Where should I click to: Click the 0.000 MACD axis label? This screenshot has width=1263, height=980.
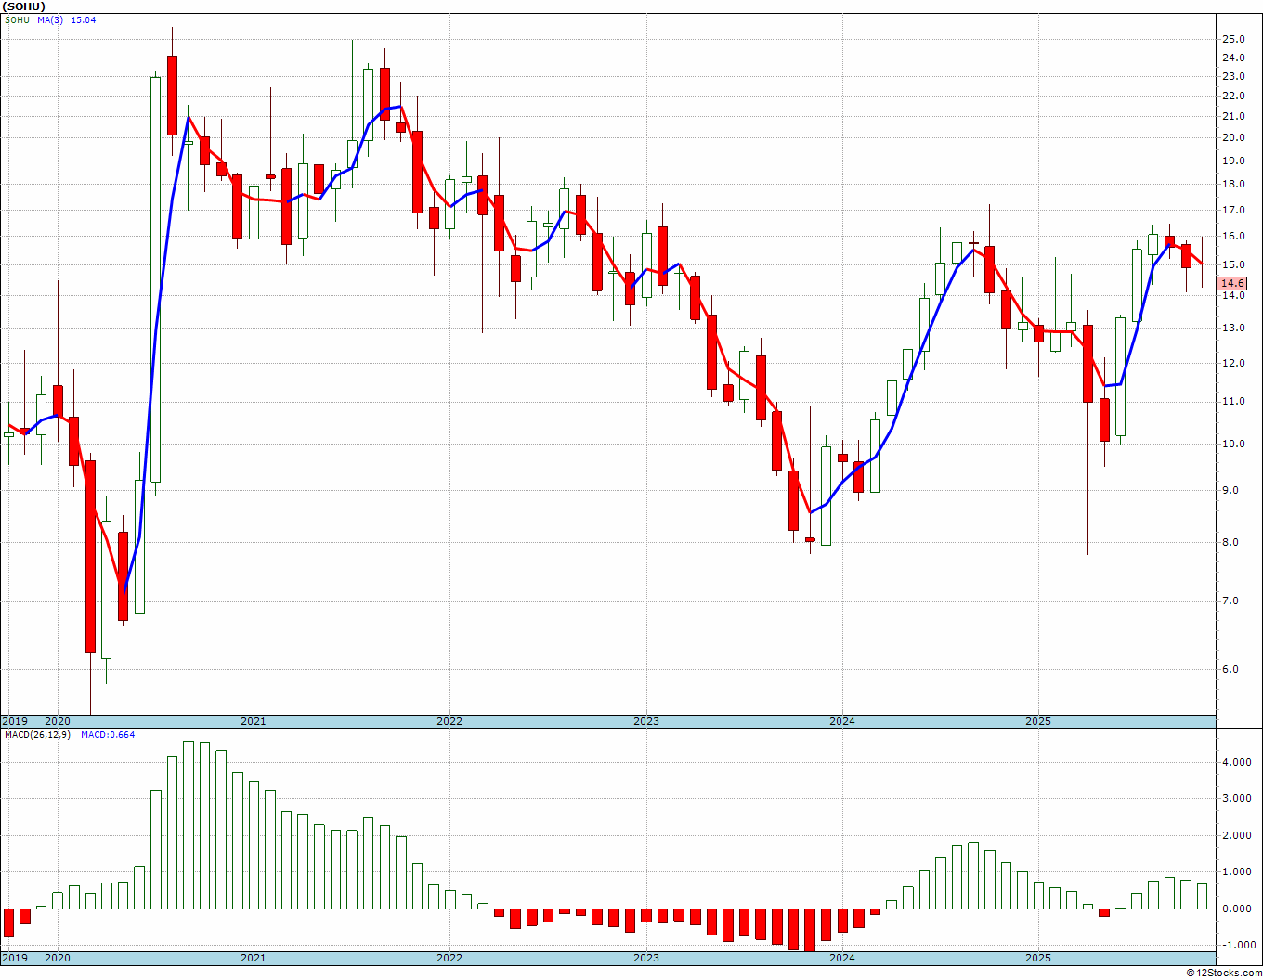click(1236, 909)
